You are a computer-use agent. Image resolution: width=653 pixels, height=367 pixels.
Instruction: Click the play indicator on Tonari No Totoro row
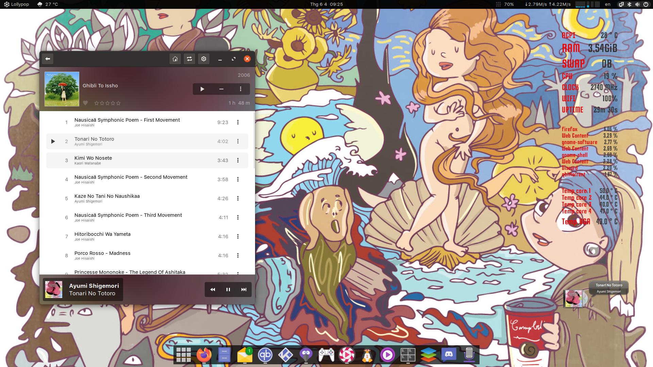[x=53, y=141]
